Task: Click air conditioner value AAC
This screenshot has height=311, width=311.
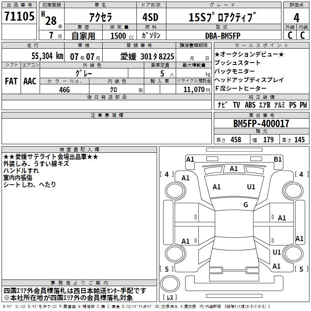Action: coord(30,81)
